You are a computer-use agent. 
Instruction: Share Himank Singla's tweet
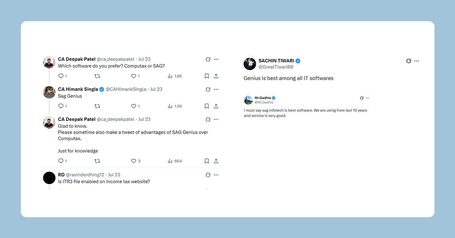coord(216,106)
